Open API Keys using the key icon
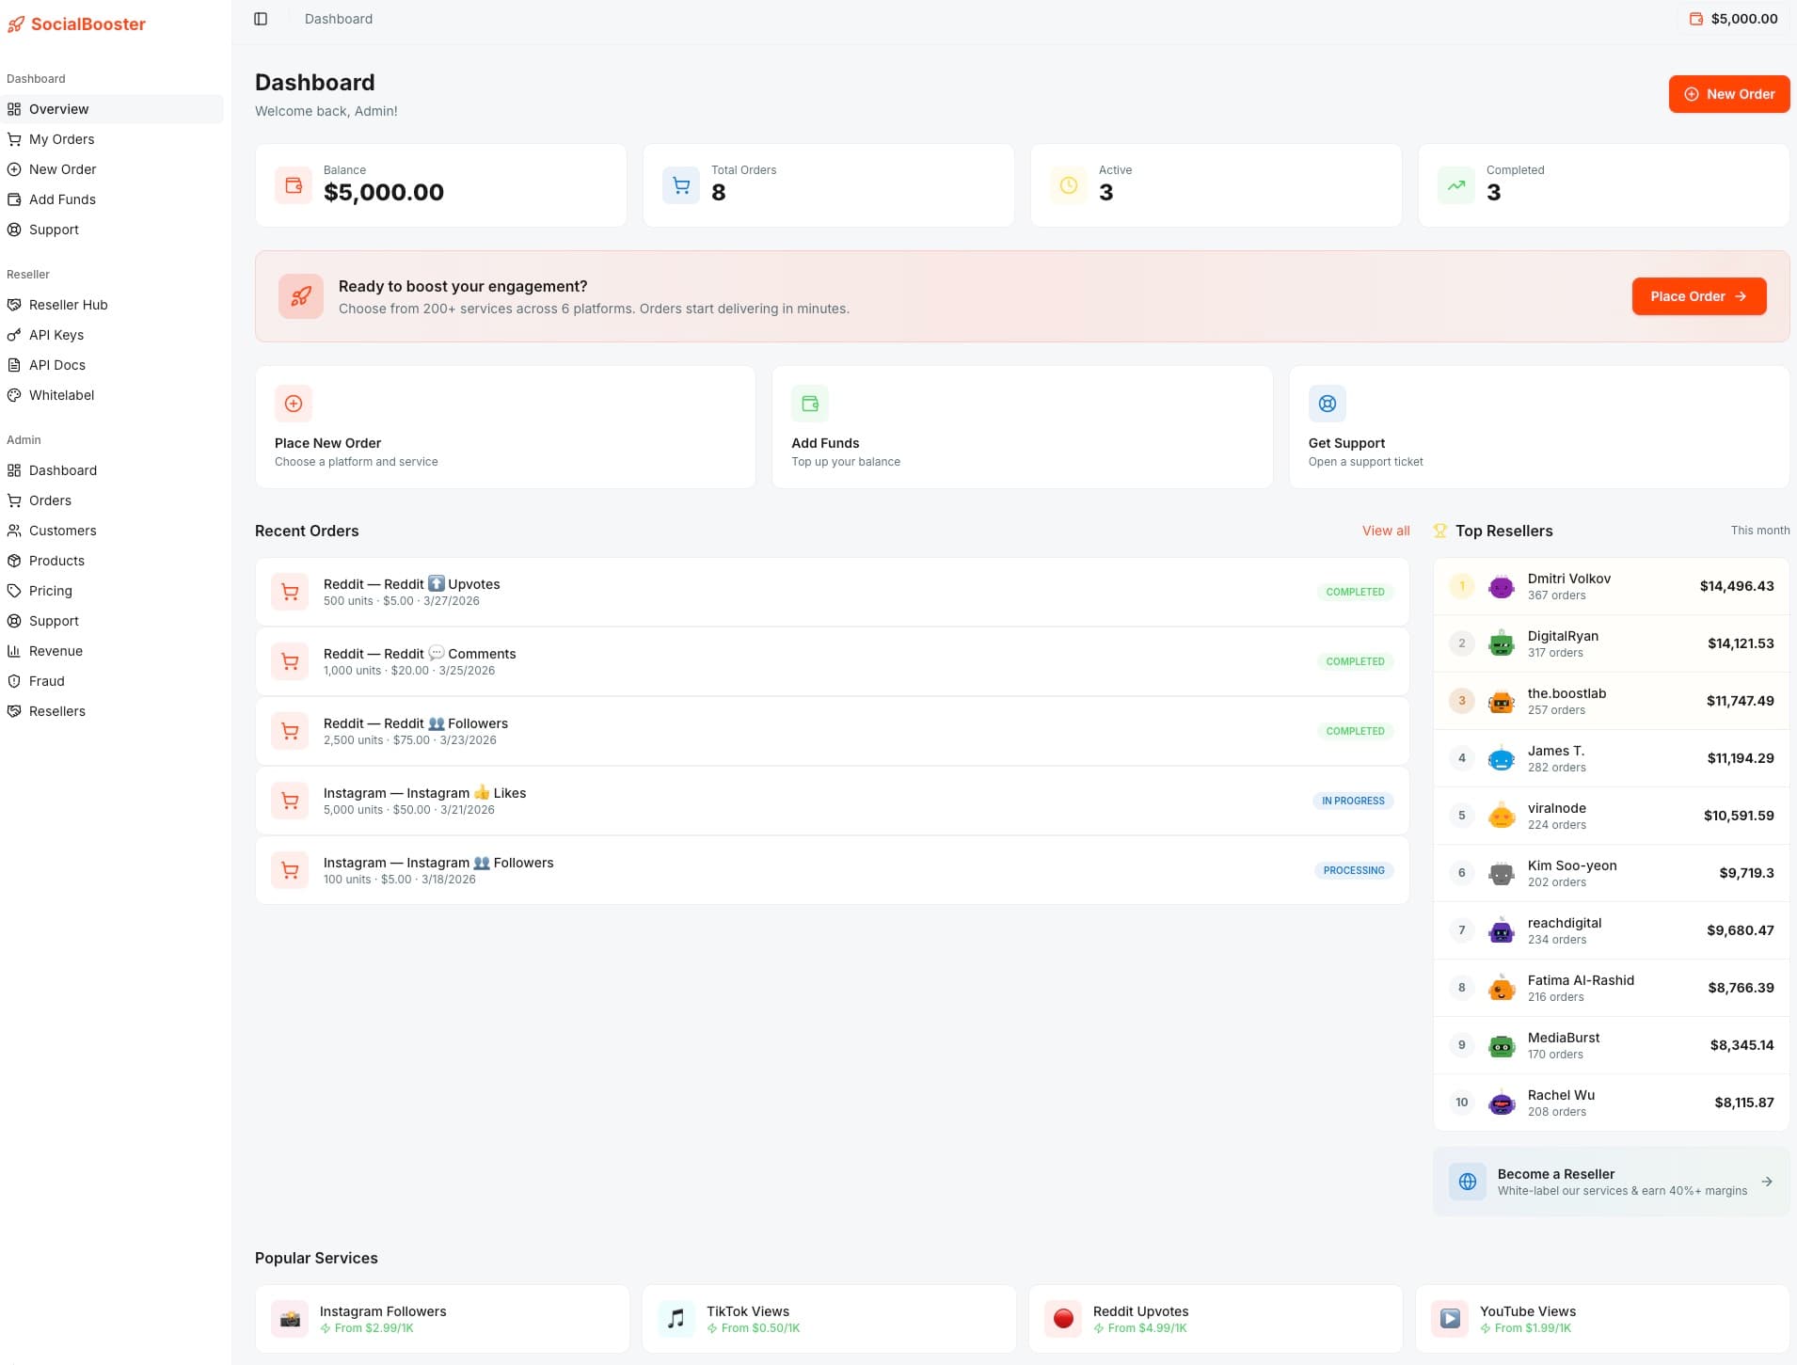The height and width of the screenshot is (1365, 1797). click(x=14, y=335)
